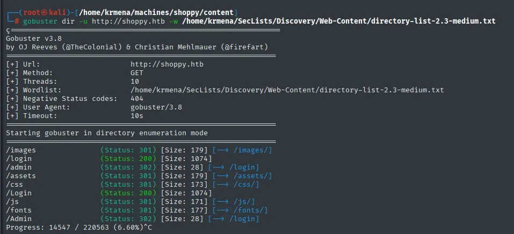Screen dimensions: 514x234
Task: Click the red hash prompt symbol
Action: 17,21
